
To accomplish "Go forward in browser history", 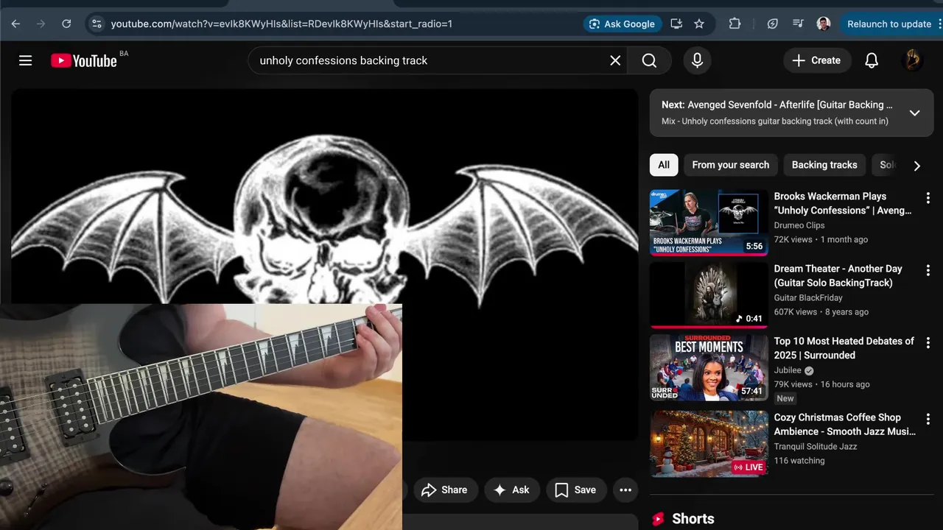I will pyautogui.click(x=41, y=24).
